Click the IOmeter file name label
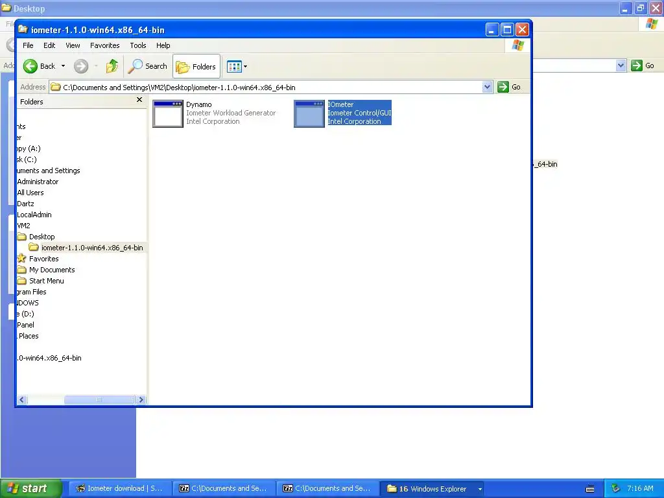Viewport: 664px width, 498px height. 340,104
